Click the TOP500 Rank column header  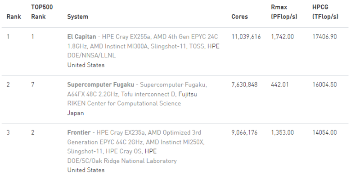pyautogui.click(x=42, y=12)
